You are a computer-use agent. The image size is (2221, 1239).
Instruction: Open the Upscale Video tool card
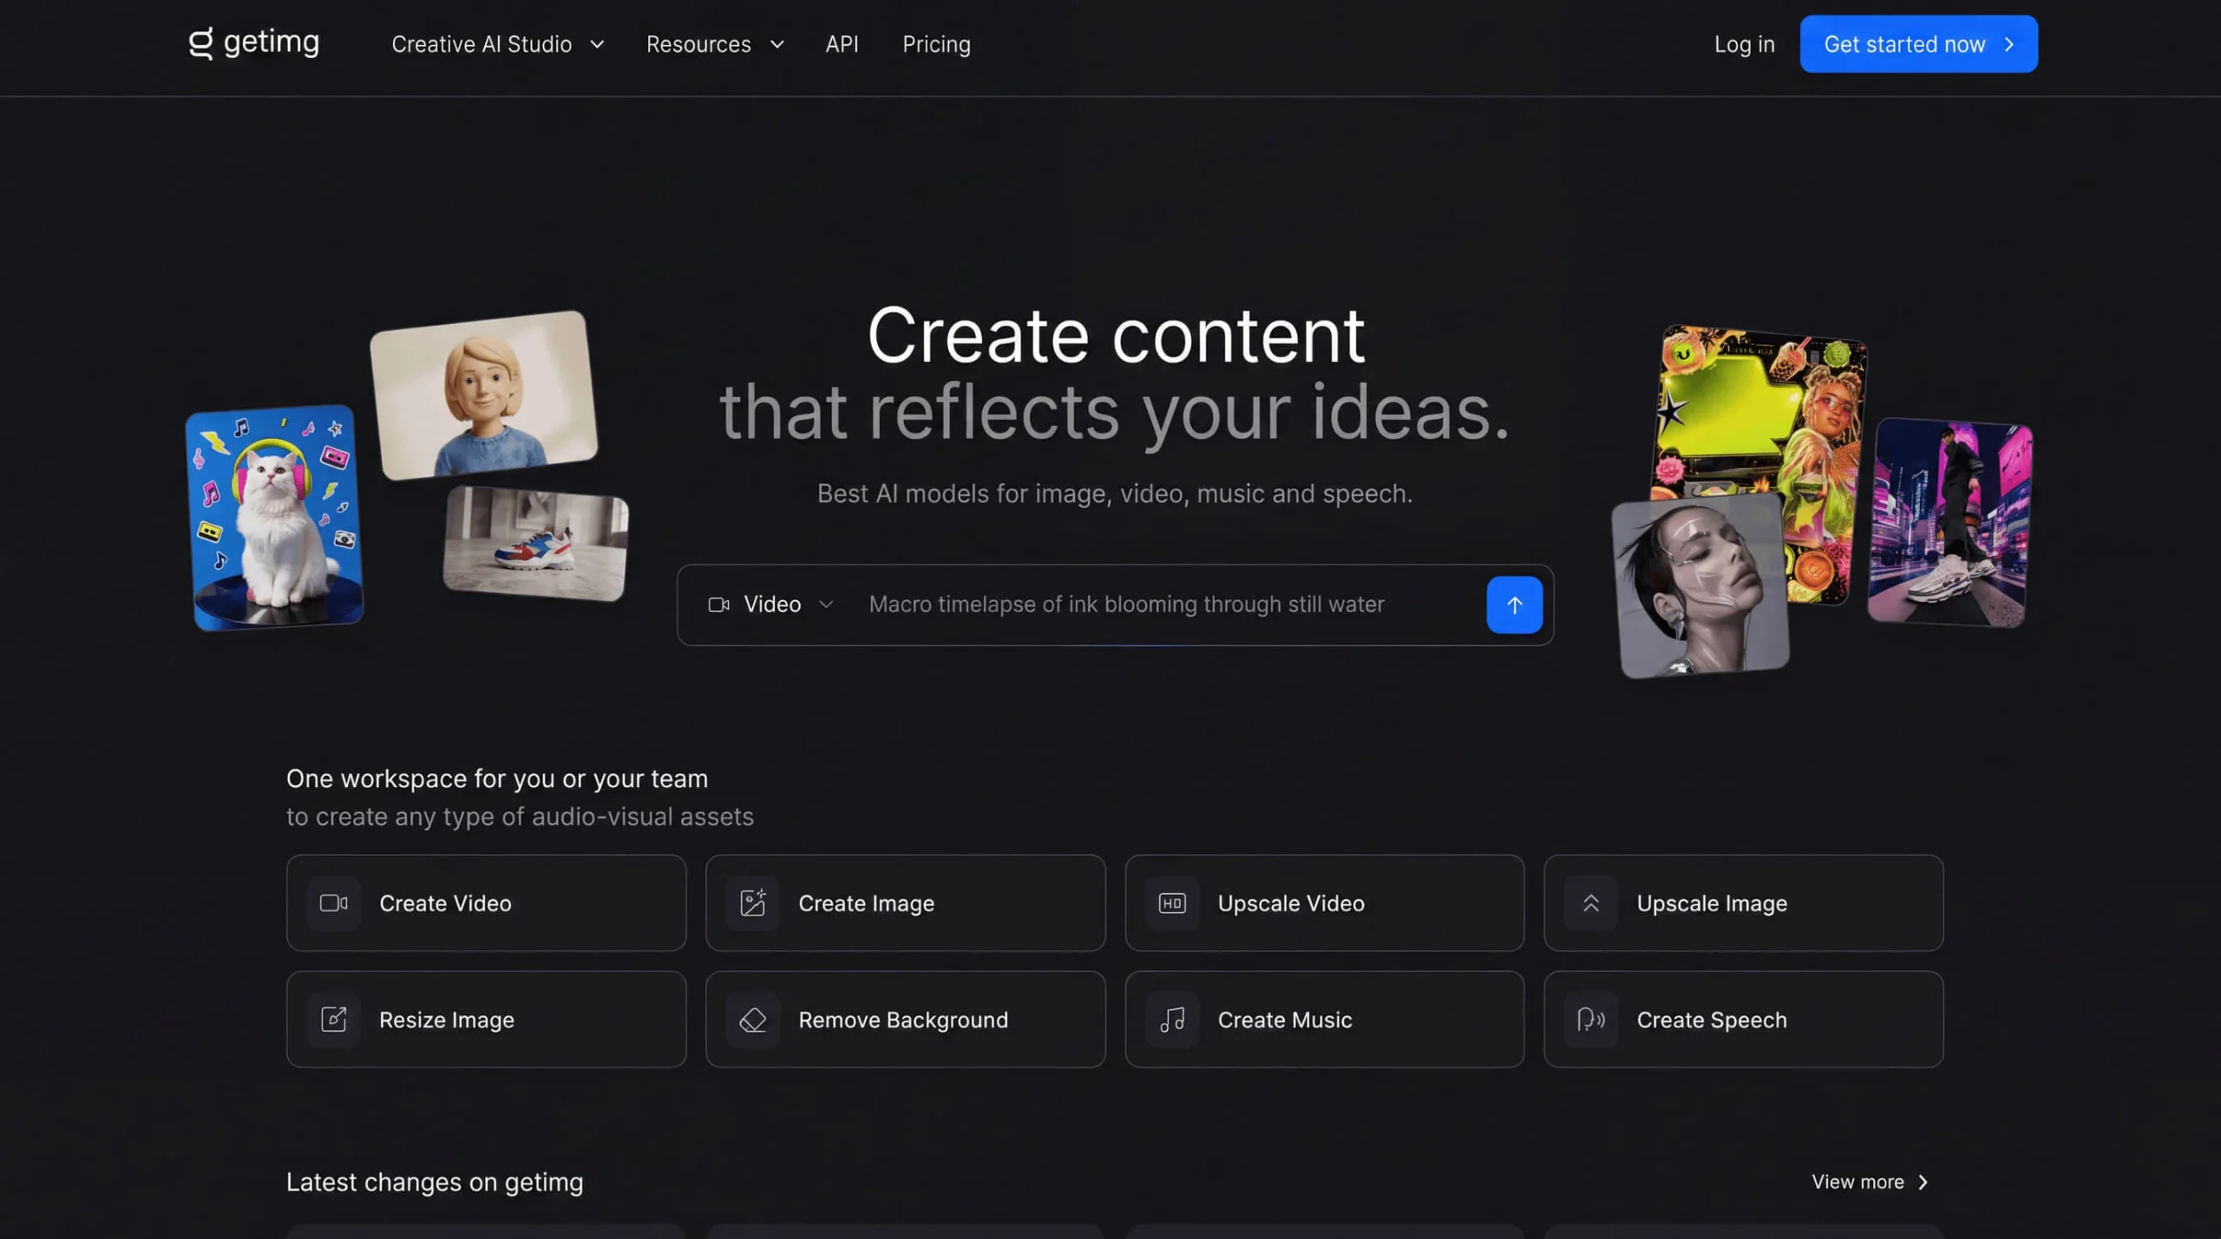(x=1324, y=903)
